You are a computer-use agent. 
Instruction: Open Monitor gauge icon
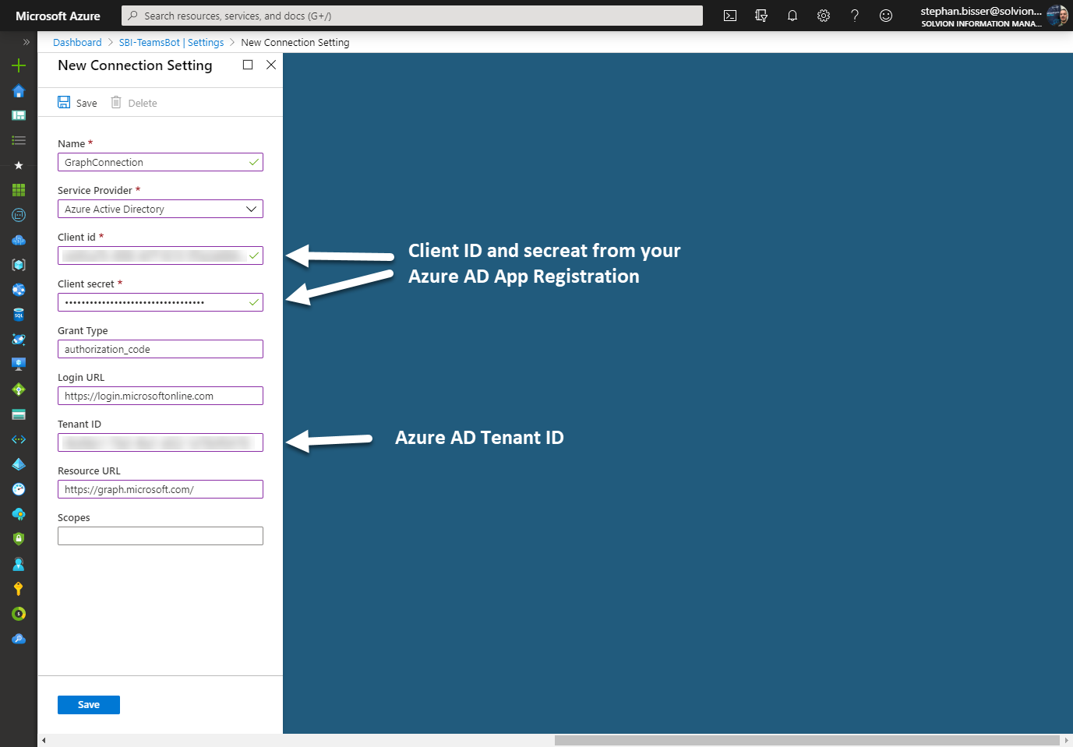[x=19, y=489]
